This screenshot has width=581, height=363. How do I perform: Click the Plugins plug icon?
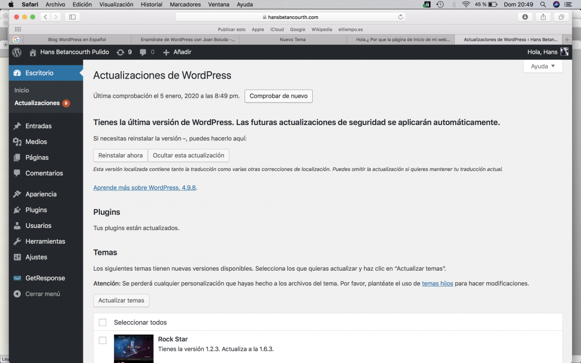(x=17, y=210)
